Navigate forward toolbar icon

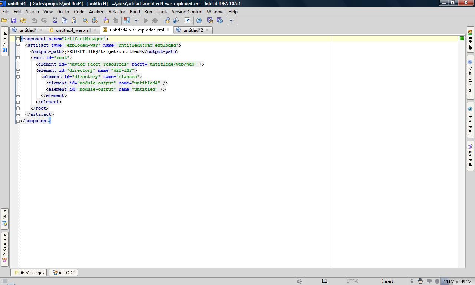point(115,21)
